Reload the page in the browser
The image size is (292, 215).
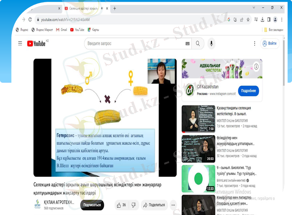point(30,20)
